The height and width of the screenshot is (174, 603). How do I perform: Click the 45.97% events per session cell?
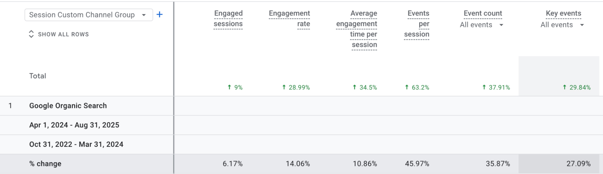pos(417,164)
